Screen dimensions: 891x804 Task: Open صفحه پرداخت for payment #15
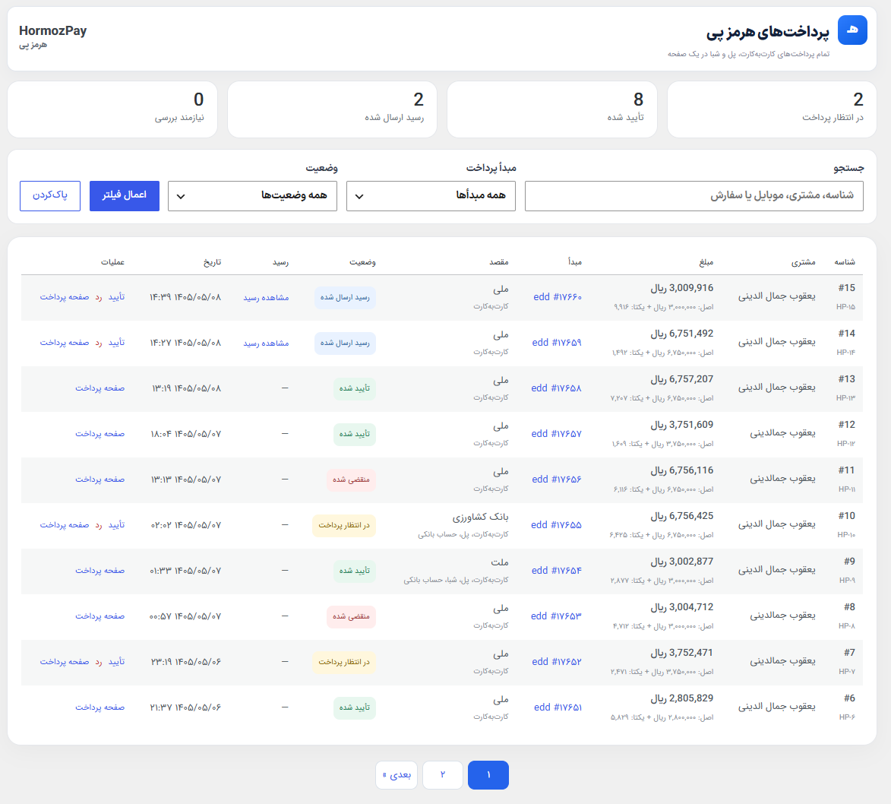[65, 297]
